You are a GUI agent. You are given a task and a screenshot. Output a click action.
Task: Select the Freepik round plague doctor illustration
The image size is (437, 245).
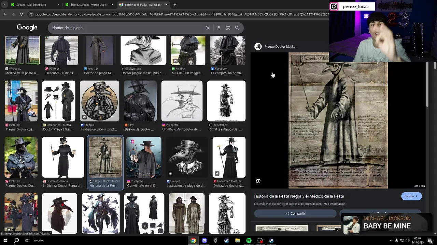coord(100,101)
